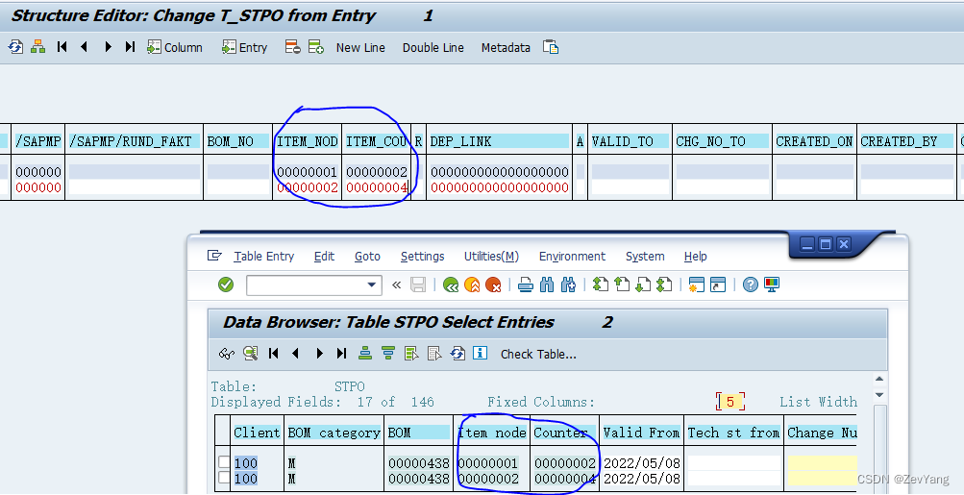Image resolution: width=964 pixels, height=495 pixels.
Task: Click the scroll down arrow in Data Browser
Action: point(879,395)
